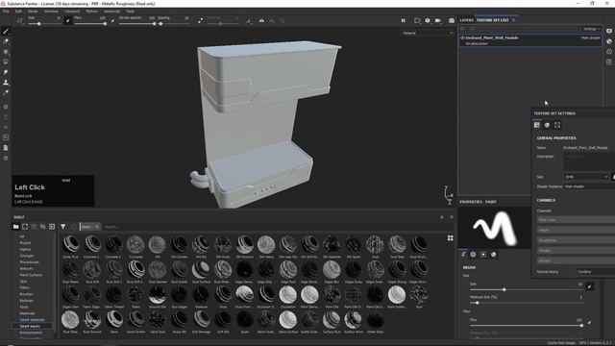Open the File menu
The width and height of the screenshot is (615, 346).
pos(6,12)
